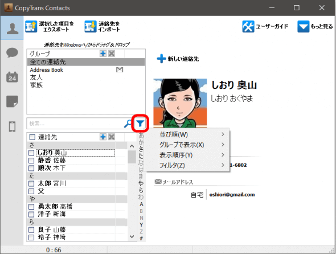Image resolution: width=336 pixels, height=254 pixels.
Task: Expand the 並び順(W) submenu arrow
Action: (x=223, y=134)
